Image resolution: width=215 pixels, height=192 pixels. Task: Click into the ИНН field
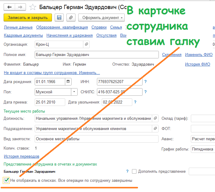pyautogui.click(x=120, y=82)
